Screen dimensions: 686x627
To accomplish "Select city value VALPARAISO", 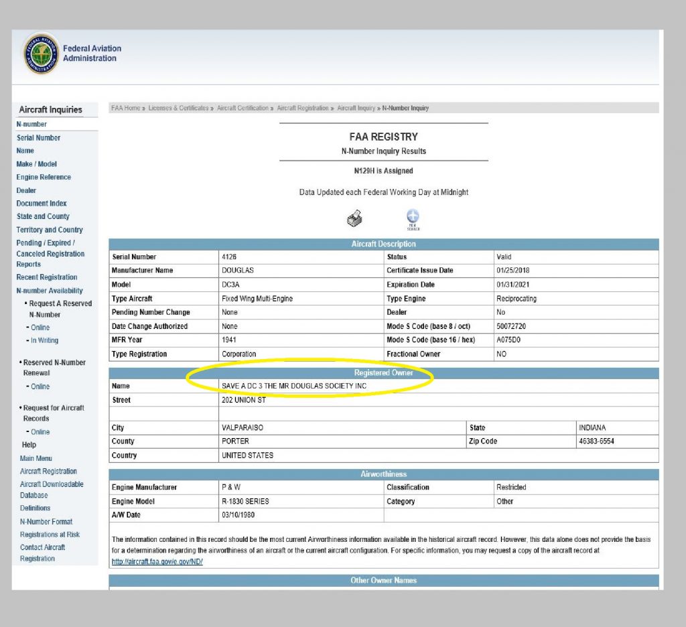I will pos(243,428).
